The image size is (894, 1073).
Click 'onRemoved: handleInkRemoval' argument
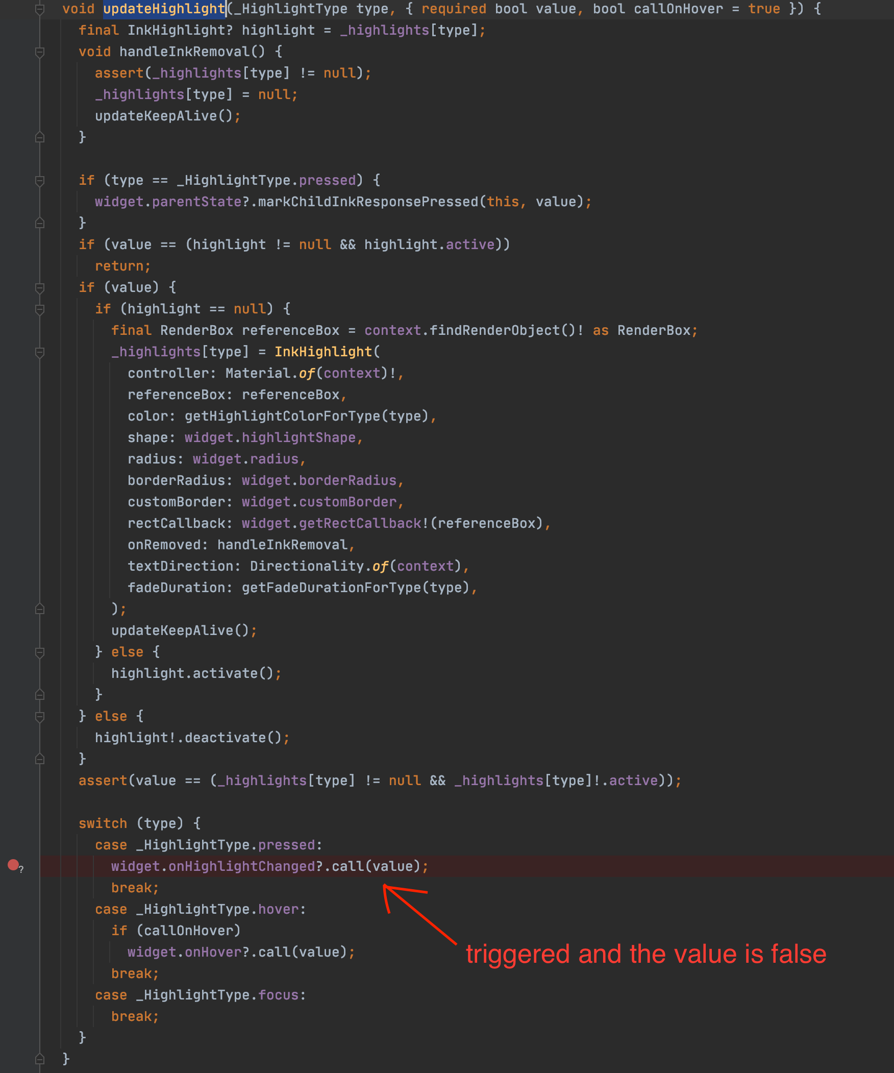(238, 545)
